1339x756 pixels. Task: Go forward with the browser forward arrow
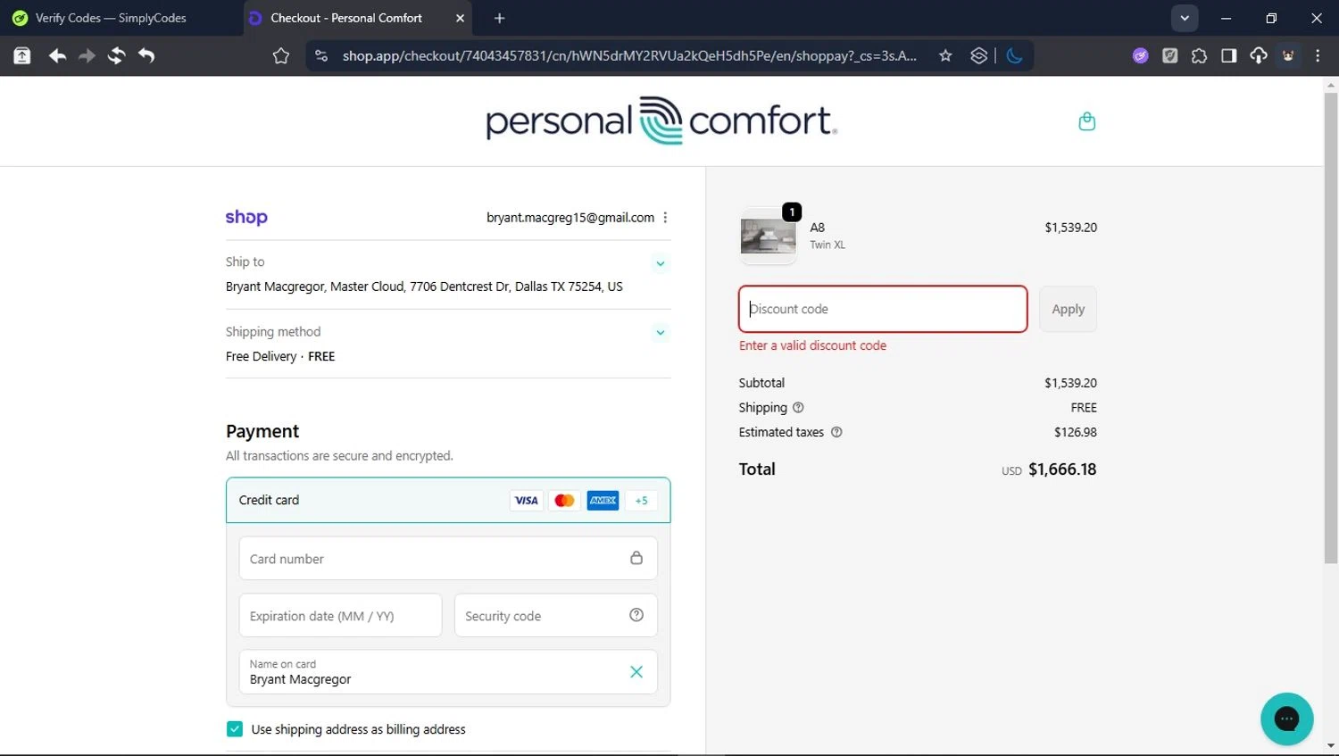click(x=87, y=55)
